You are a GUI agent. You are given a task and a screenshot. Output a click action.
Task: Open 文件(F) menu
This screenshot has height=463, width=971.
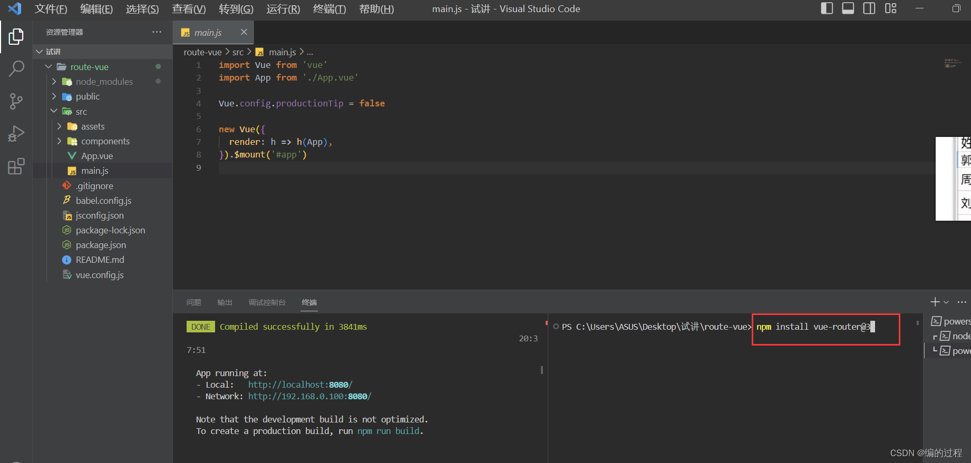pos(51,9)
